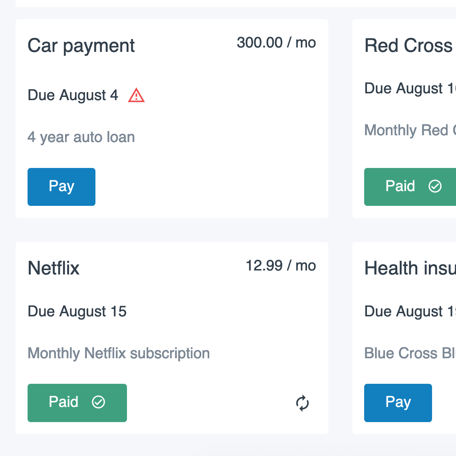Viewport: 456px width, 456px height.
Task: Click the circular refresh arrows below Netflix subscription
Action: 302,403
